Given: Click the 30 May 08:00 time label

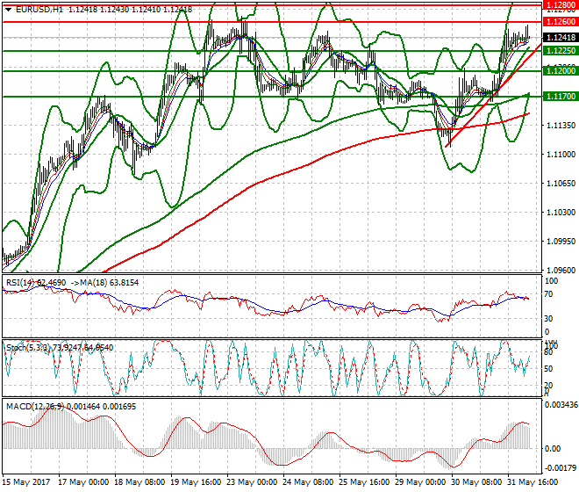Looking at the screenshot, I should pyautogui.click(x=476, y=482).
